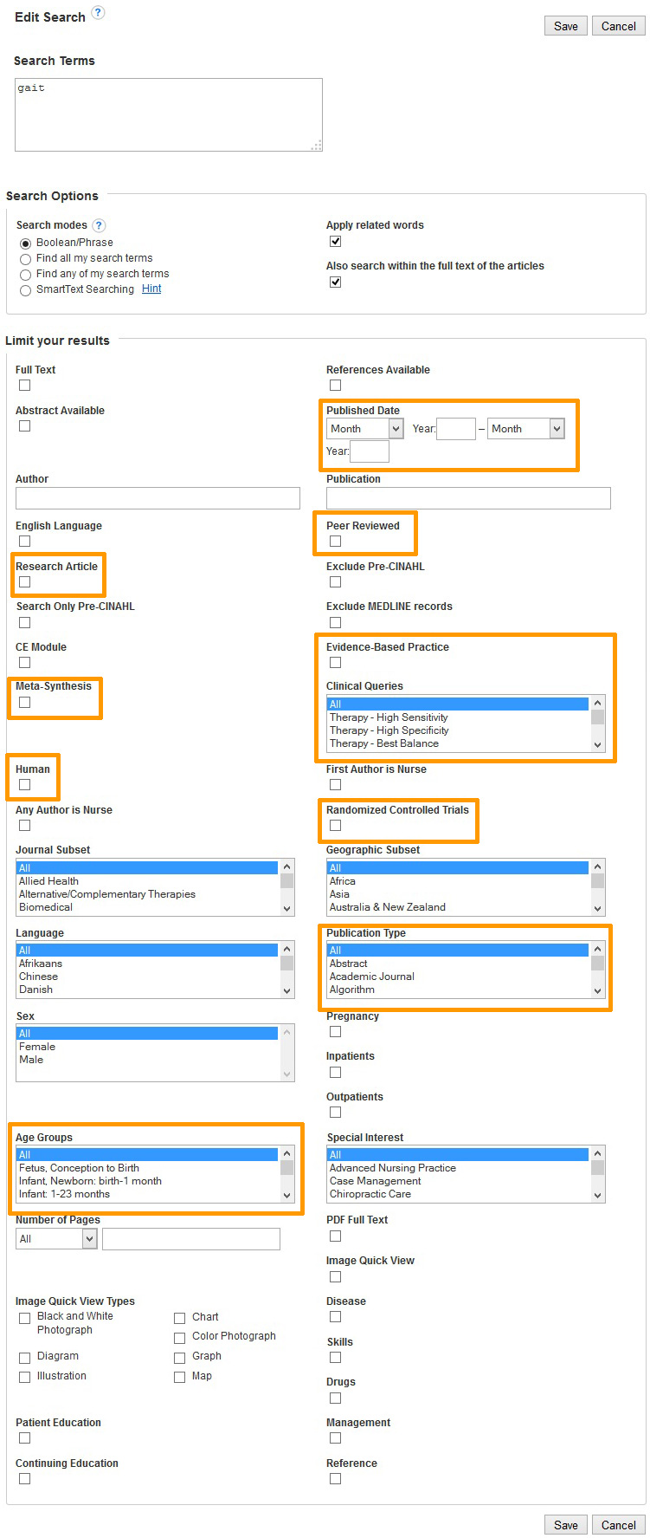Click the end Year field

click(370, 451)
